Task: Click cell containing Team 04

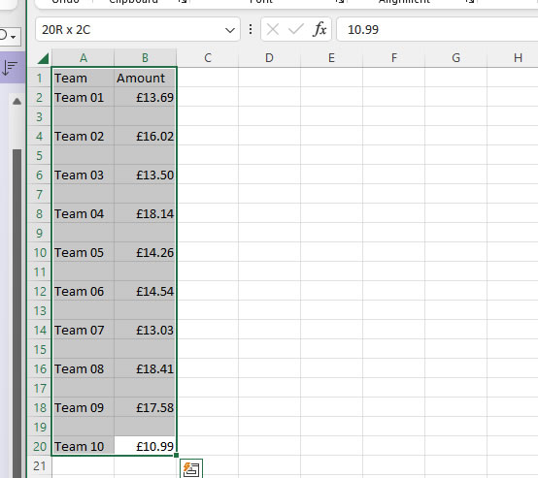Action: 84,214
